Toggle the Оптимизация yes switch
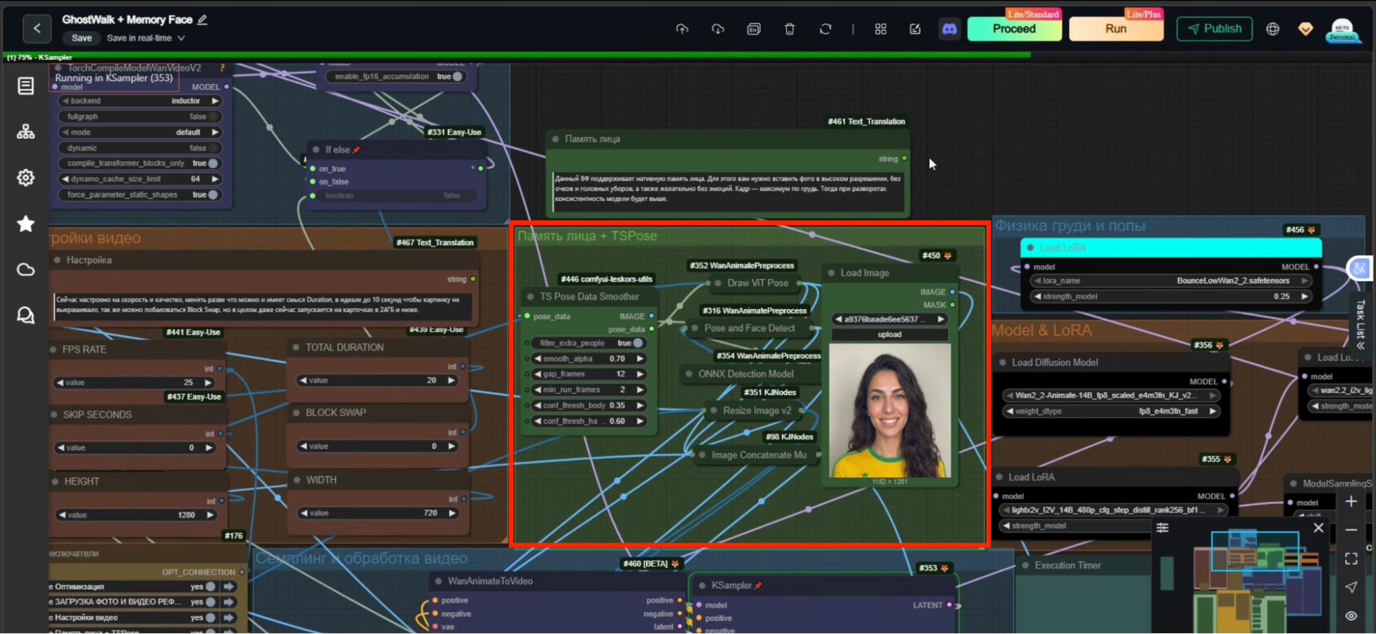 (211, 587)
